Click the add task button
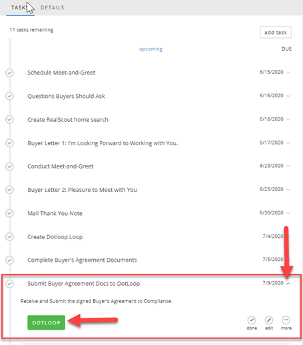The height and width of the screenshot is (345, 303). (276, 33)
